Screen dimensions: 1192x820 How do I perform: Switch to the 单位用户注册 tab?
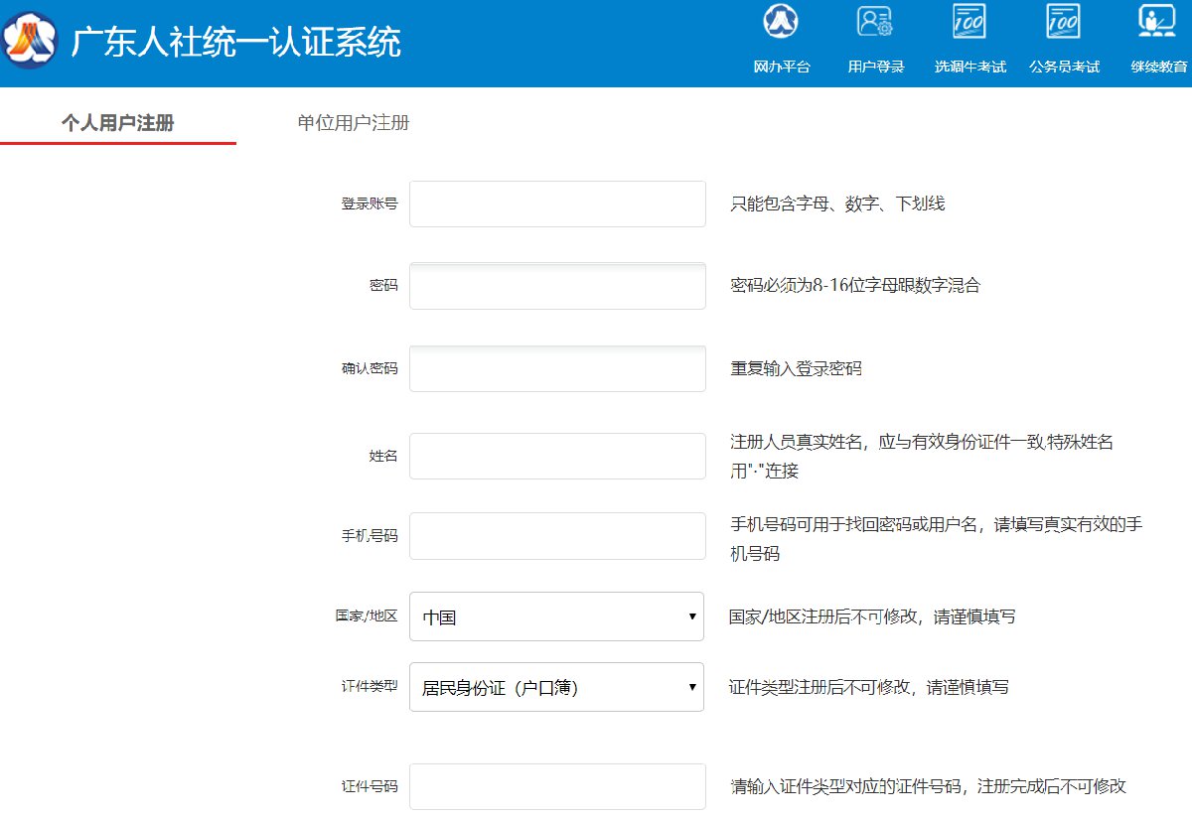click(x=354, y=123)
